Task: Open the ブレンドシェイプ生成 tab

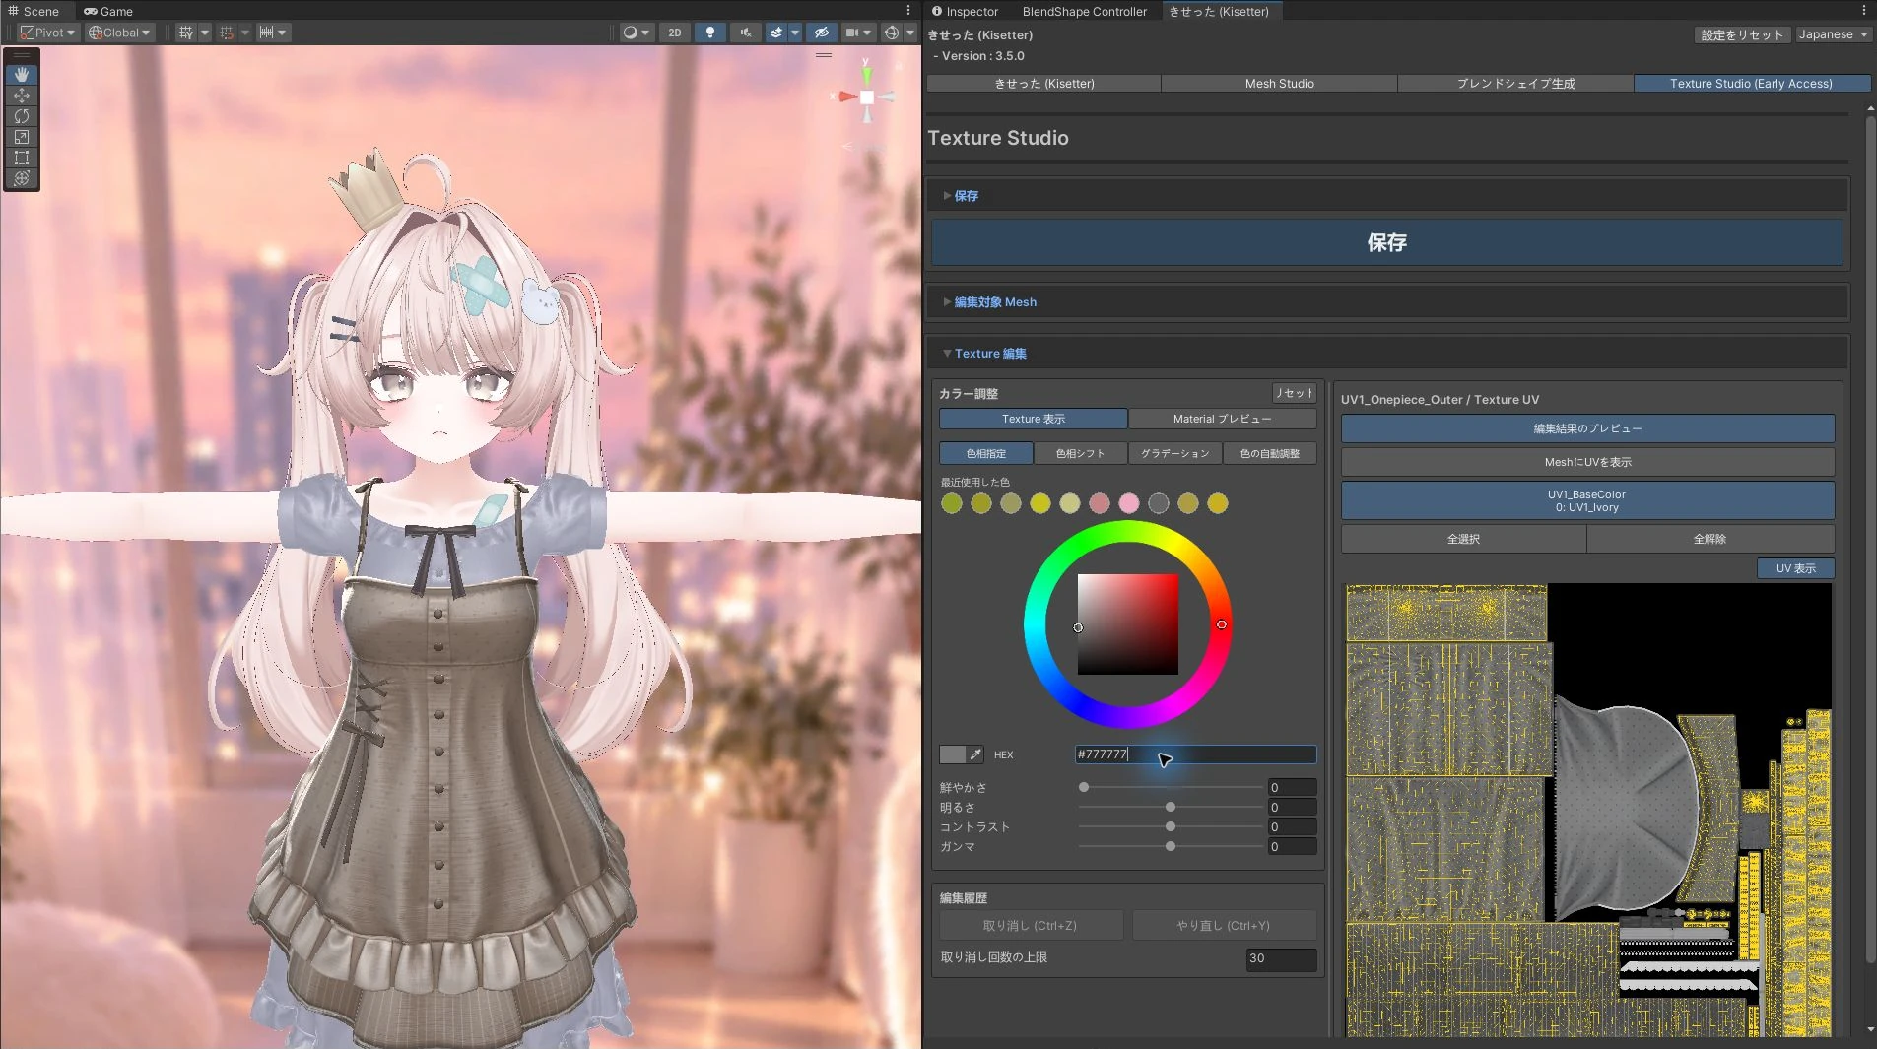Action: tap(1515, 84)
